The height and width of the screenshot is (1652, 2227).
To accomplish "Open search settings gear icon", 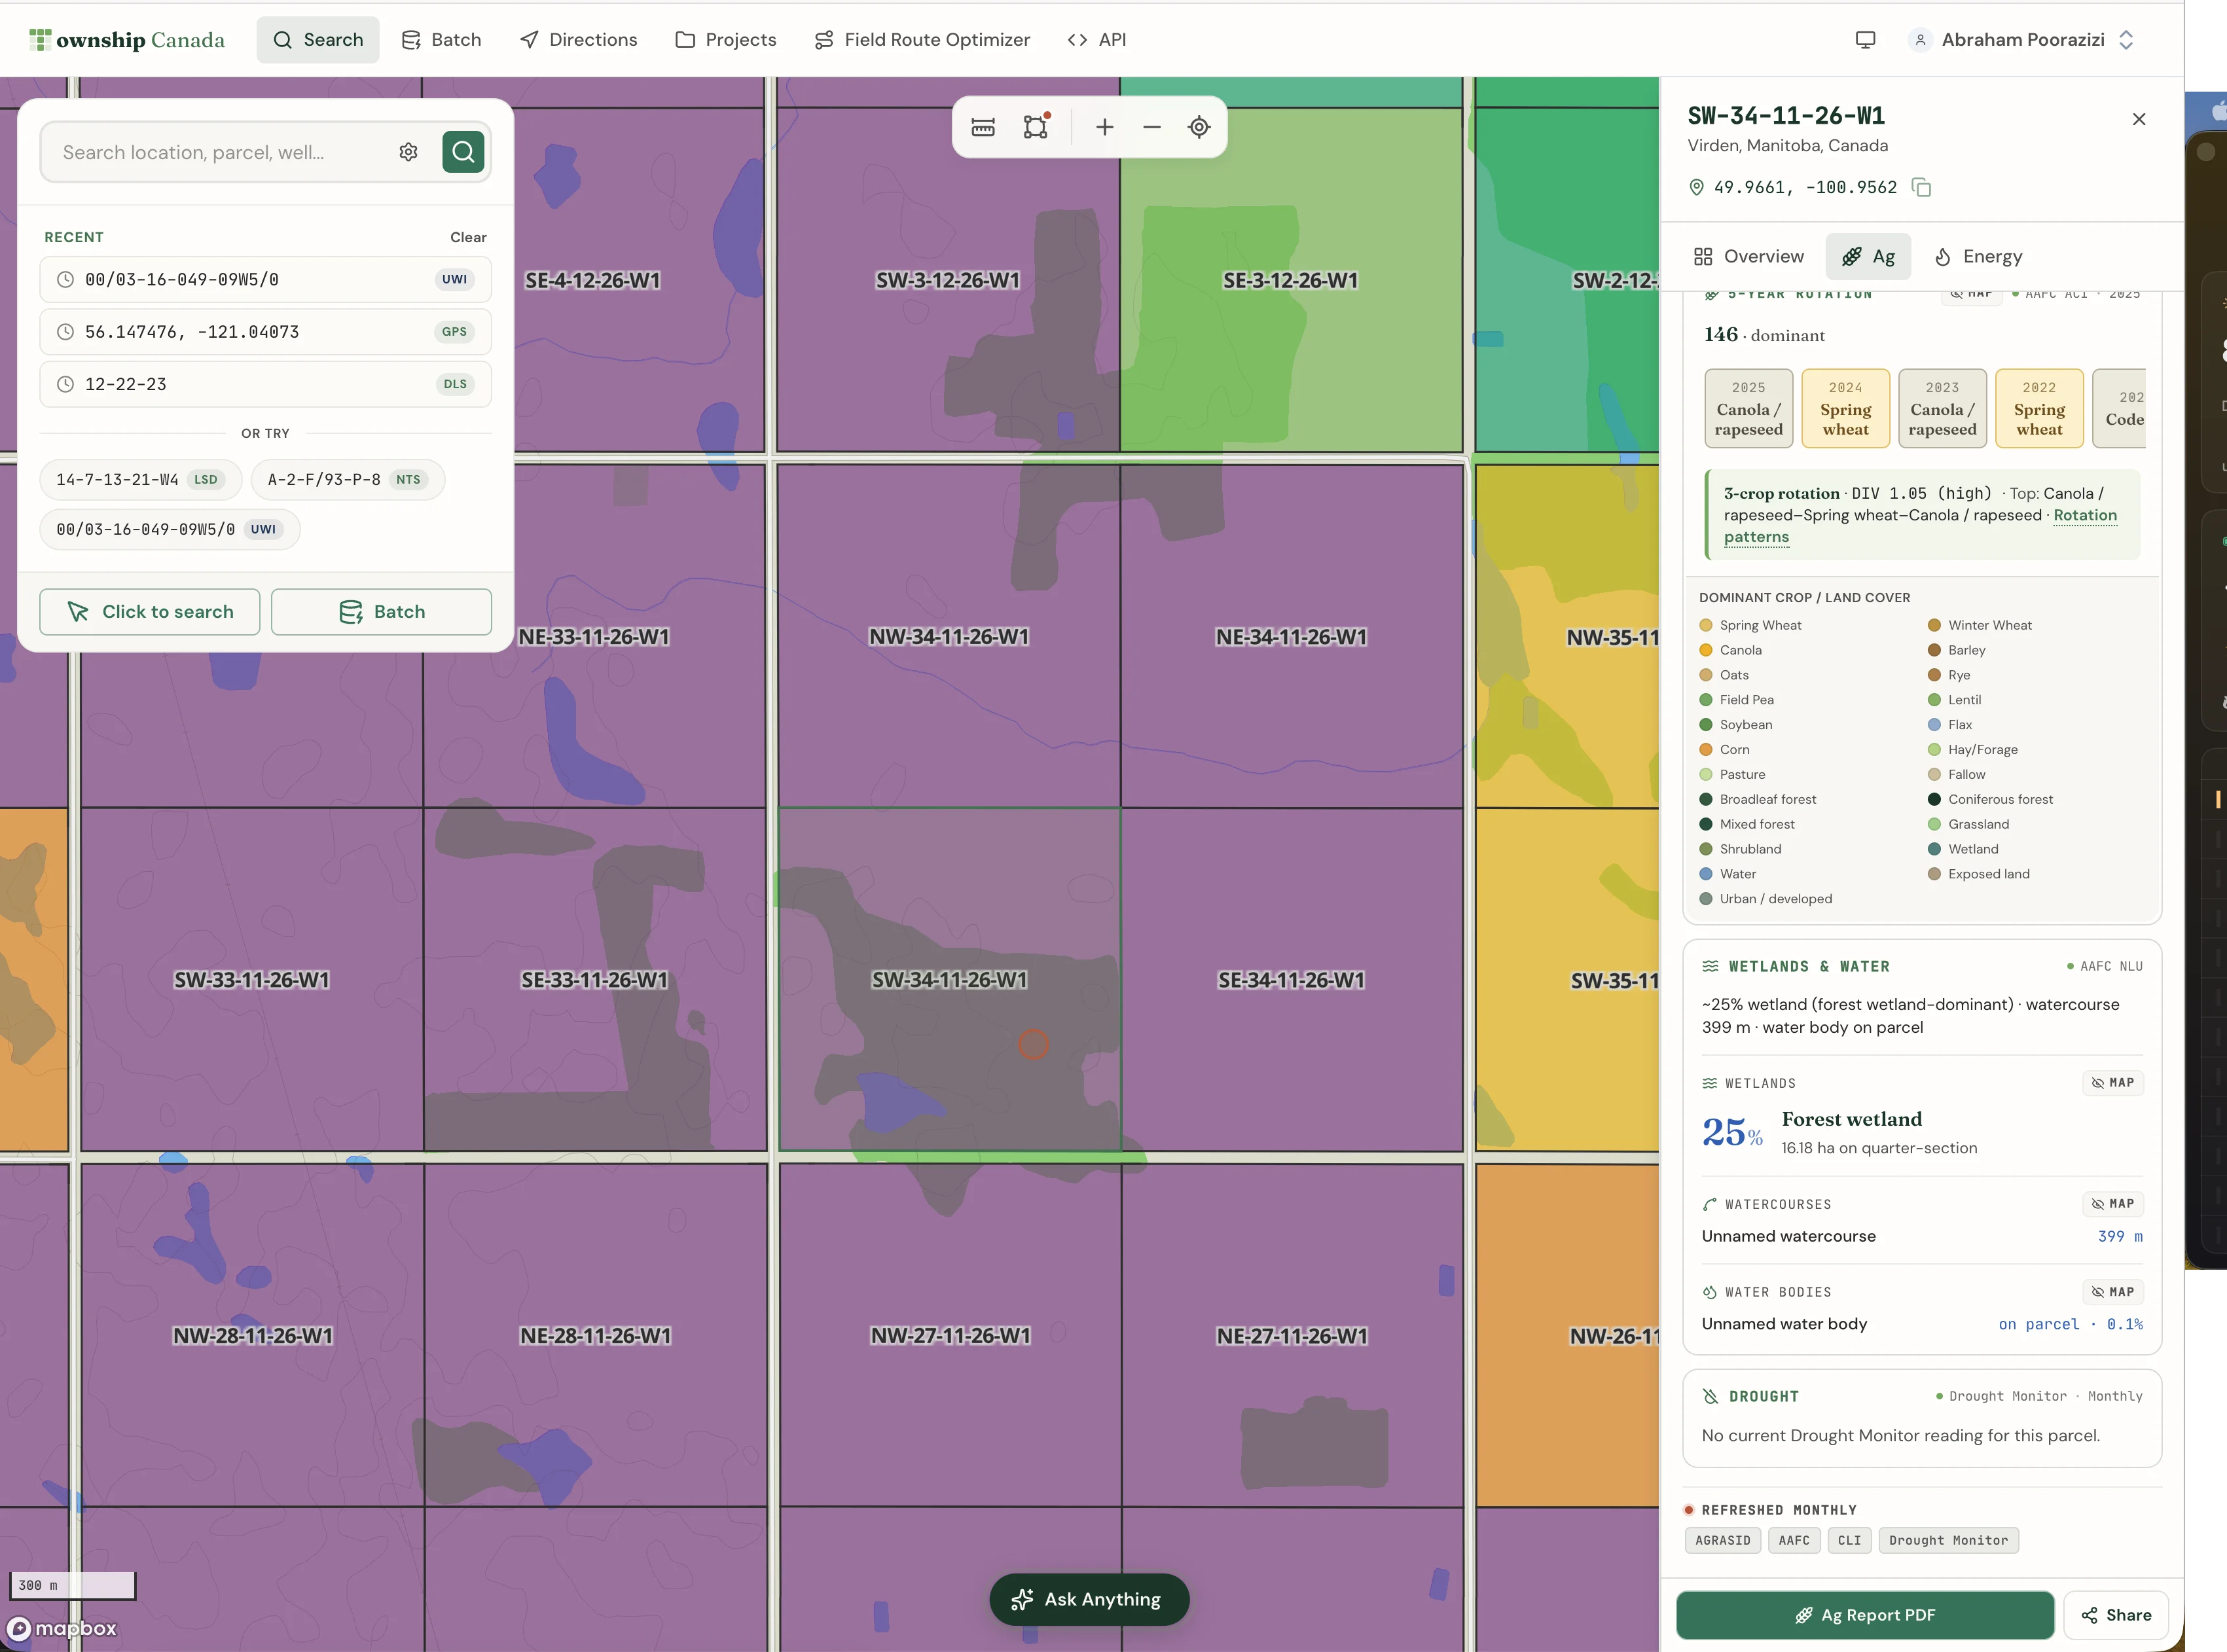I will [408, 152].
